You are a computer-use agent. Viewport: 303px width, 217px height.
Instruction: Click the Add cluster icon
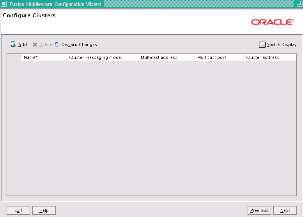pyautogui.click(x=13, y=44)
